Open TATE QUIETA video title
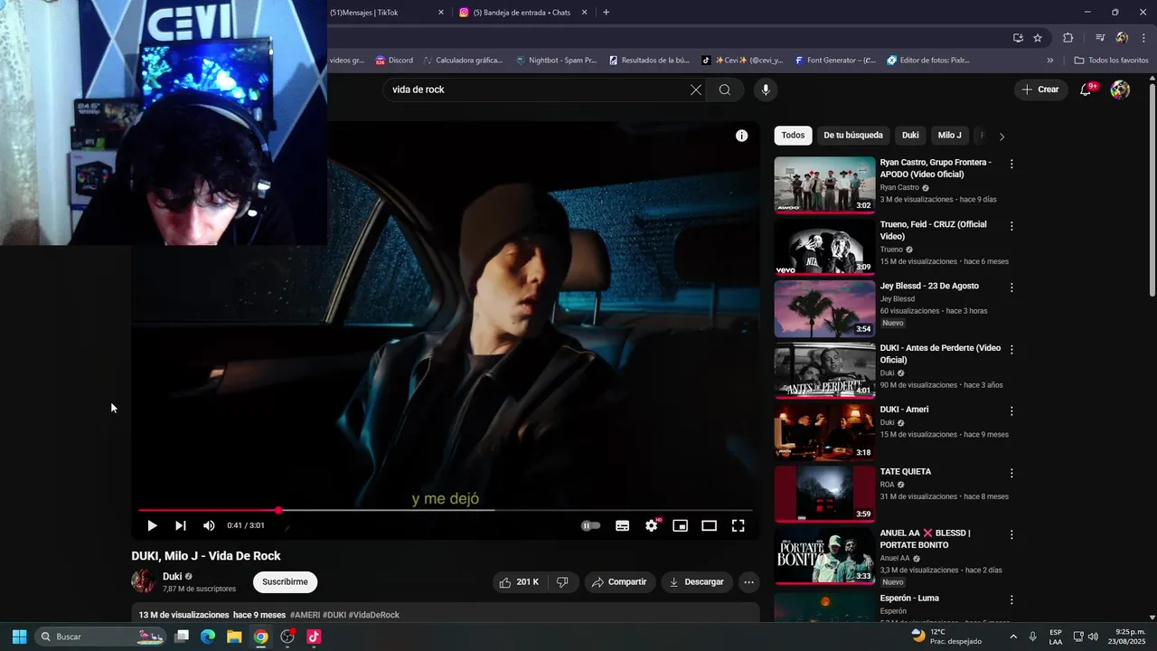The width and height of the screenshot is (1157, 651). click(x=905, y=472)
